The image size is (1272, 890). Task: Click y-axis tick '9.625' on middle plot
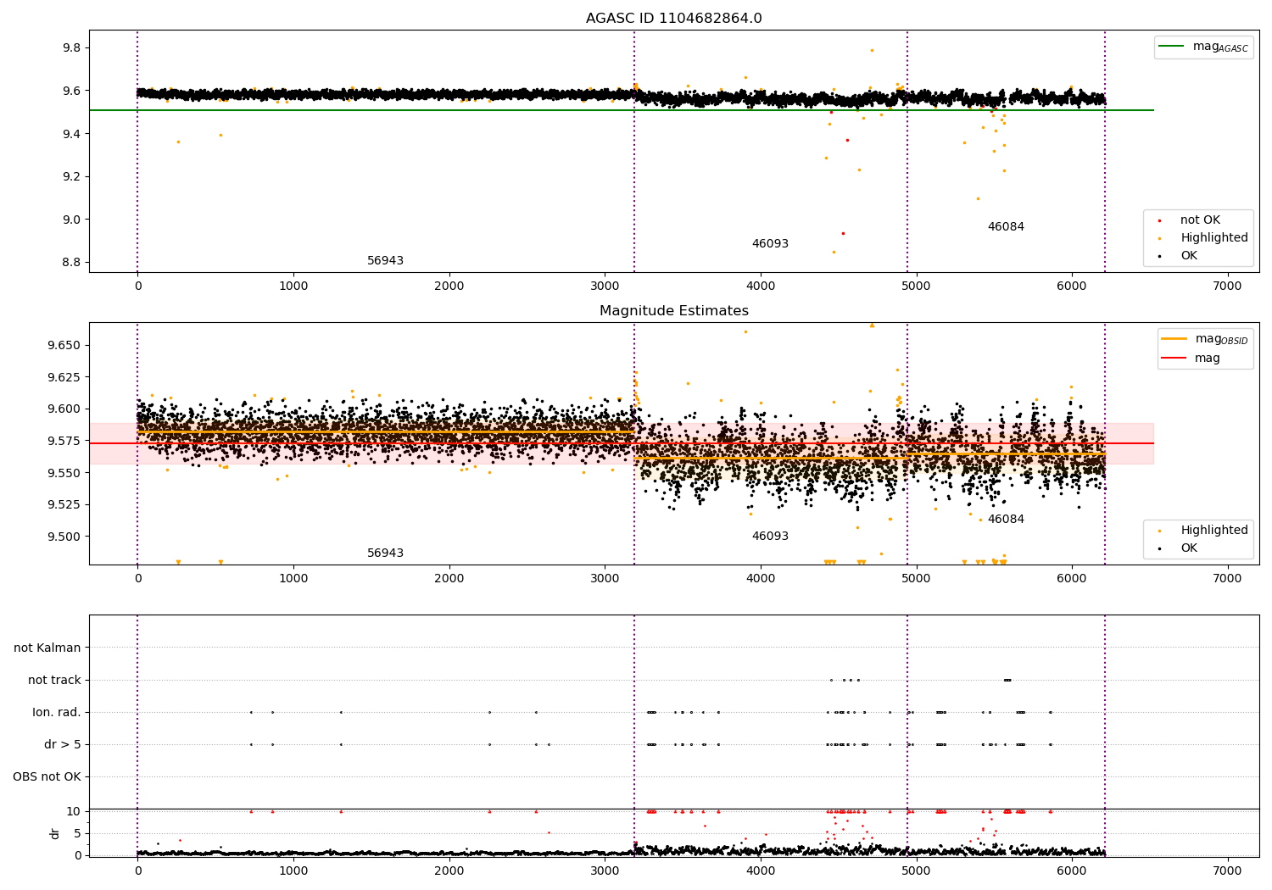(x=64, y=377)
